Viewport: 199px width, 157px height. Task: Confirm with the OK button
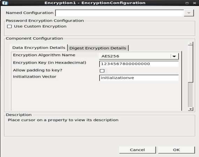[176, 150]
